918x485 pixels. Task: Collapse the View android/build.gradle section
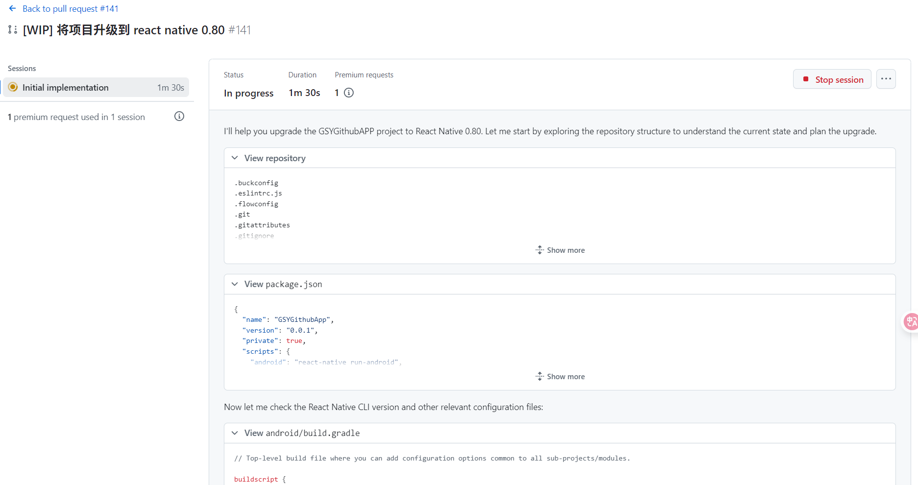[235, 433]
